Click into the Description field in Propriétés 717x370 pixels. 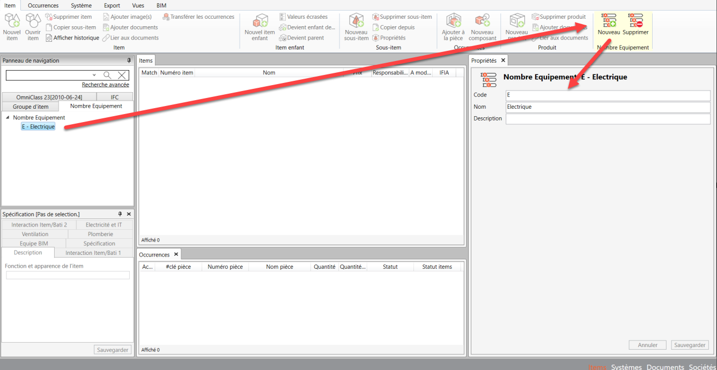coord(608,119)
